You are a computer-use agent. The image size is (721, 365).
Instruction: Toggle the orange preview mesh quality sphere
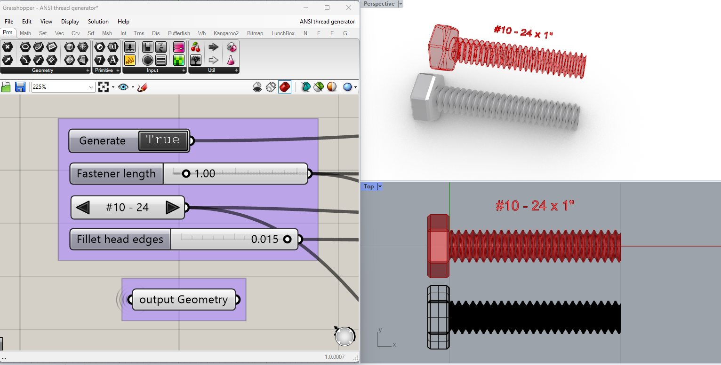pos(332,87)
